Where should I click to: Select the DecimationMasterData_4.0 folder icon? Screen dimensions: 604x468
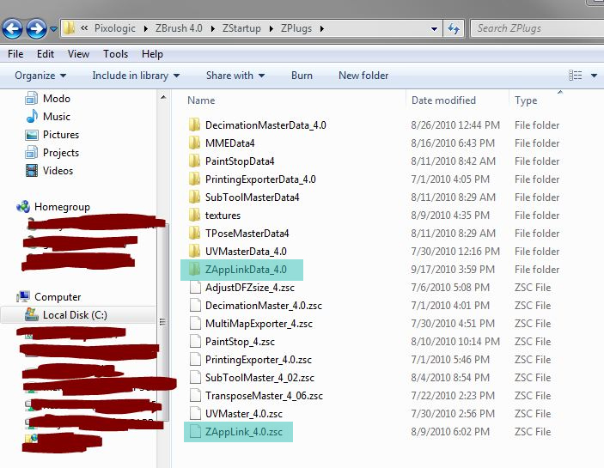pos(195,125)
